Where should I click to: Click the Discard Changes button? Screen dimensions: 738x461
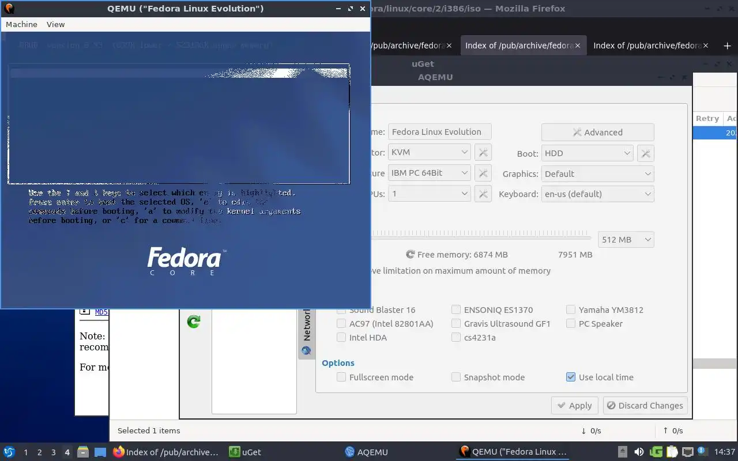tap(645, 405)
